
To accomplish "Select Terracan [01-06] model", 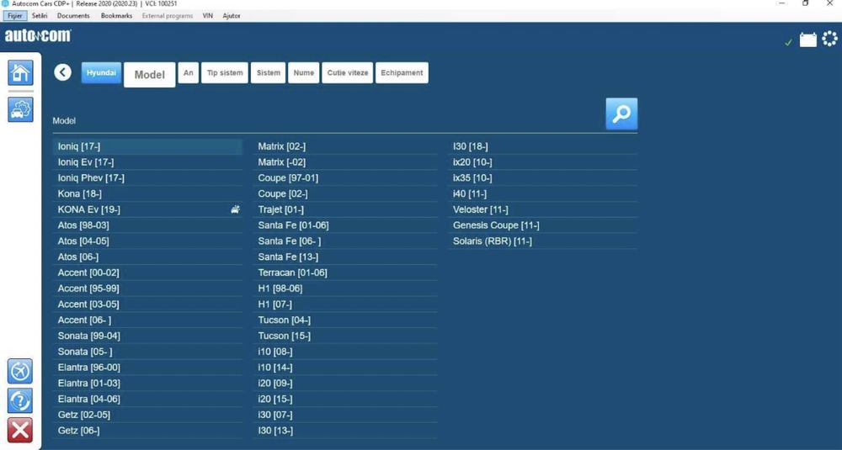I will 345,273.
